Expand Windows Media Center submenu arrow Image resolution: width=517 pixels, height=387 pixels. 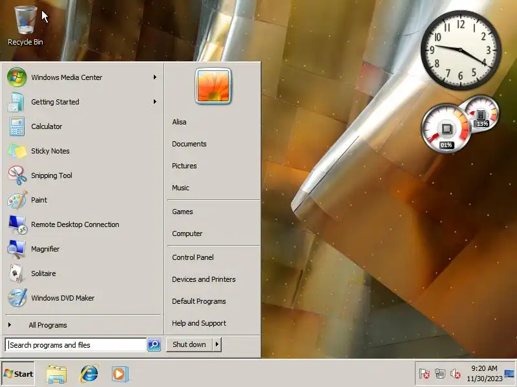point(154,77)
